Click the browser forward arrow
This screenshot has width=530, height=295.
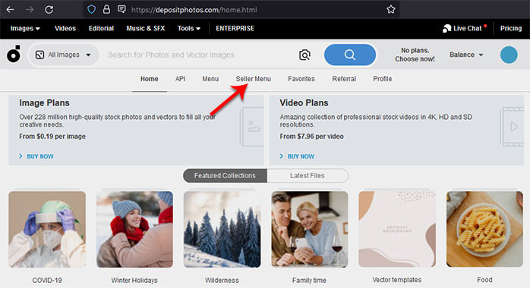tap(30, 9)
